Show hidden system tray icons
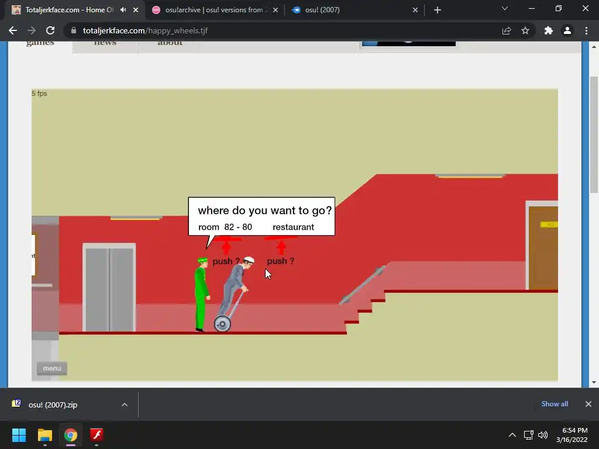This screenshot has width=599, height=449. click(512, 435)
